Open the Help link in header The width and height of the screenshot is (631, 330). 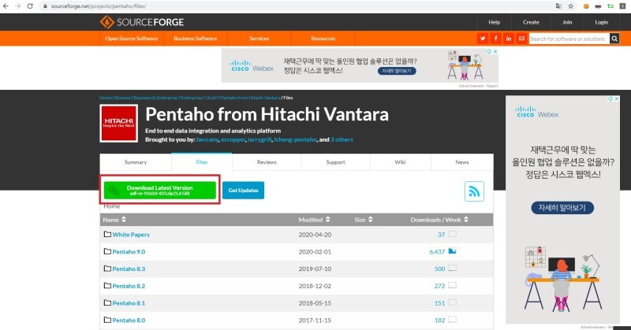[x=495, y=22]
